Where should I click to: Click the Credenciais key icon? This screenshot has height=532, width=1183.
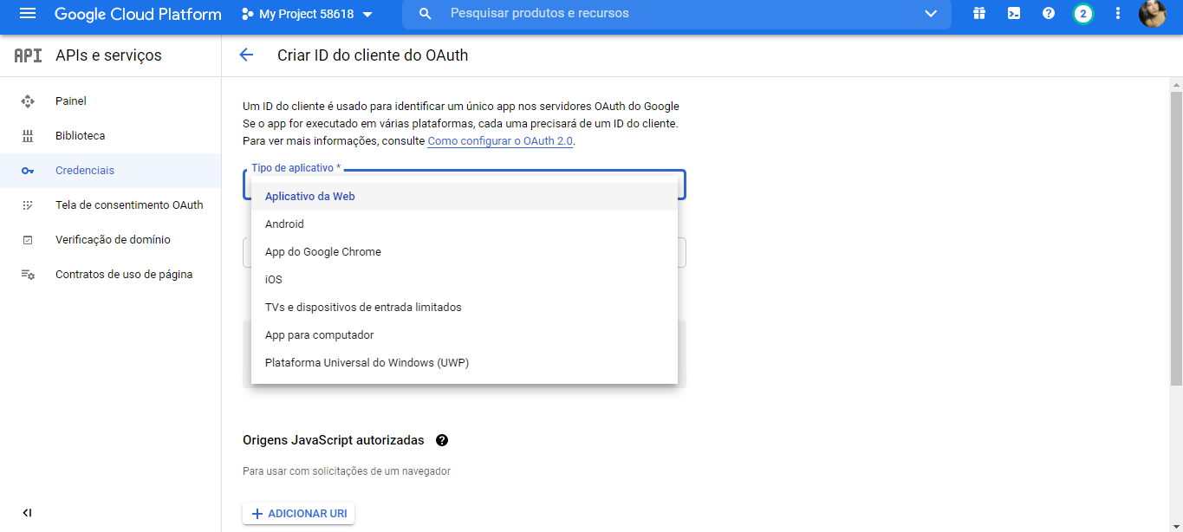(x=28, y=171)
